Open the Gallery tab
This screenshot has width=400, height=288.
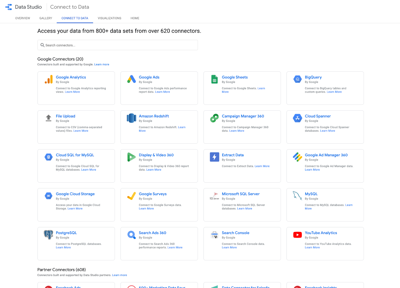coord(46,18)
